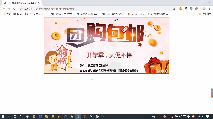Toggle the Chinese input method indicator
Screen dimensions: 213x119
(189, 116)
